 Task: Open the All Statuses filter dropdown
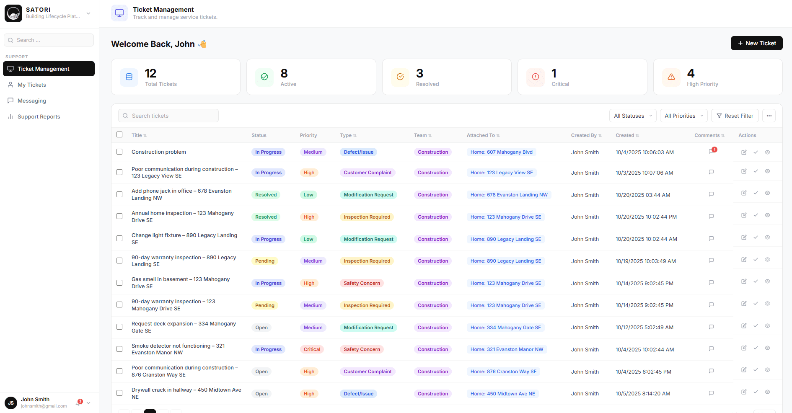[633, 116]
